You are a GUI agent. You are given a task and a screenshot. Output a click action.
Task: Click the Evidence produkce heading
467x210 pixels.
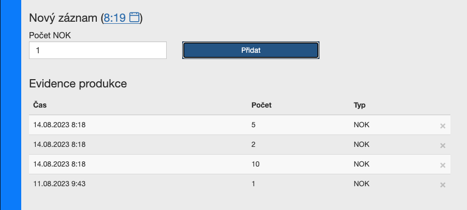point(78,84)
